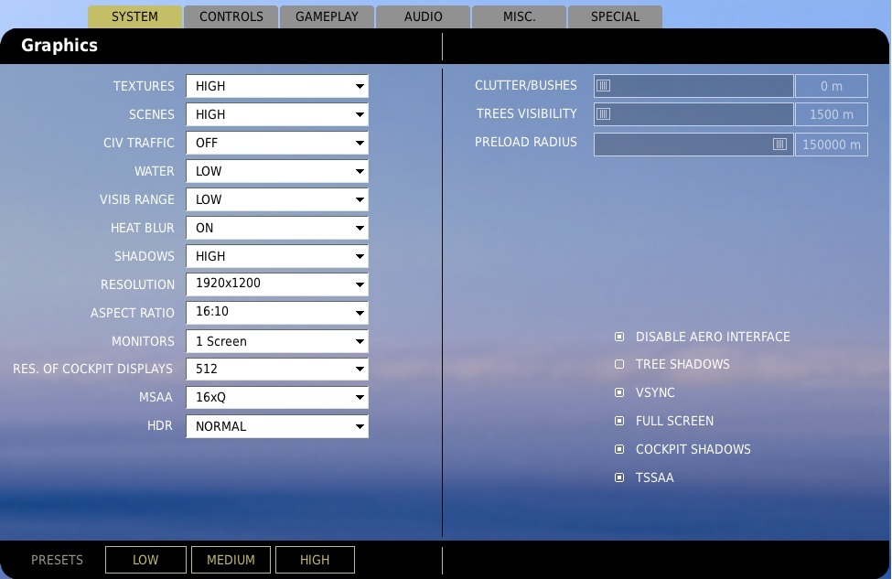Toggle the FULL SCREEN checkbox
Image resolution: width=892 pixels, height=579 pixels.
pos(619,421)
